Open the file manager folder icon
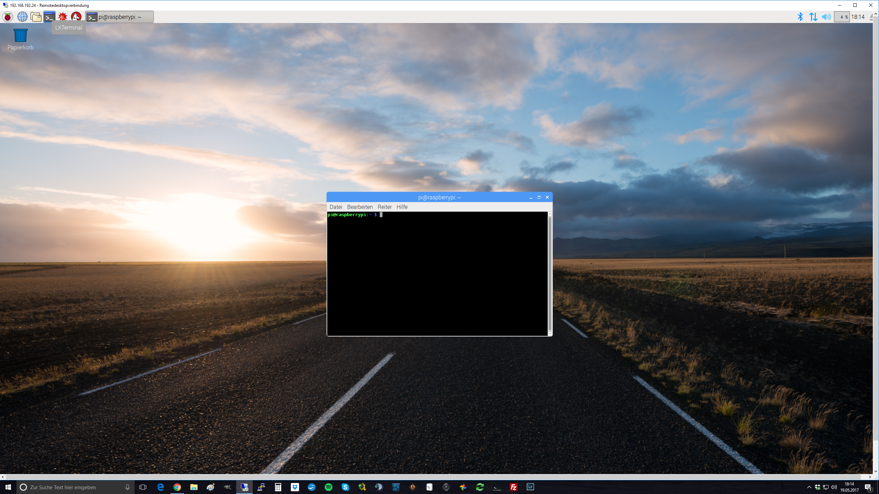 (36, 17)
